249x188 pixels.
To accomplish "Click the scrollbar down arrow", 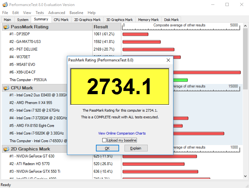I will [245, 176].
